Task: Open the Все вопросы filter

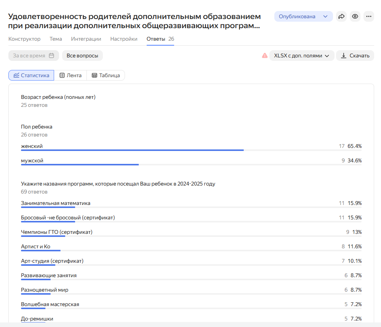Action: click(82, 56)
